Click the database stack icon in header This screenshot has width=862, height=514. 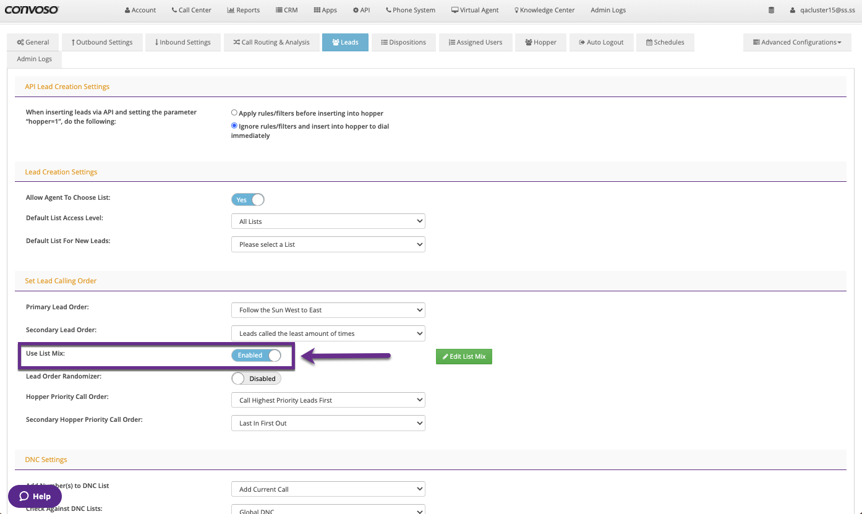pos(771,10)
